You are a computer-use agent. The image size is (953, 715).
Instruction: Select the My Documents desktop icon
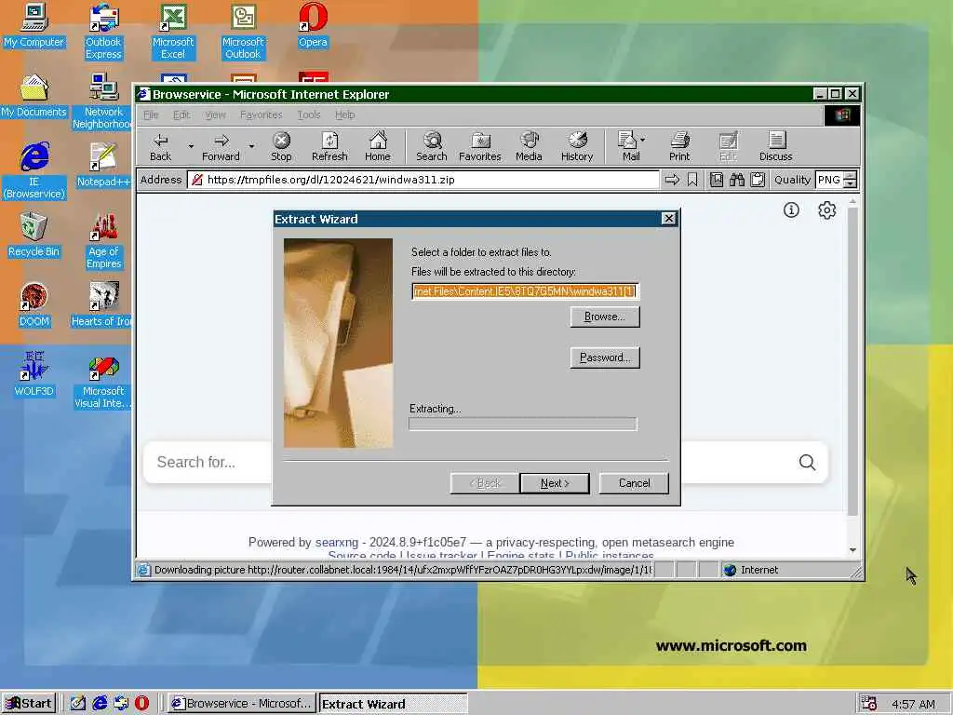click(x=34, y=96)
